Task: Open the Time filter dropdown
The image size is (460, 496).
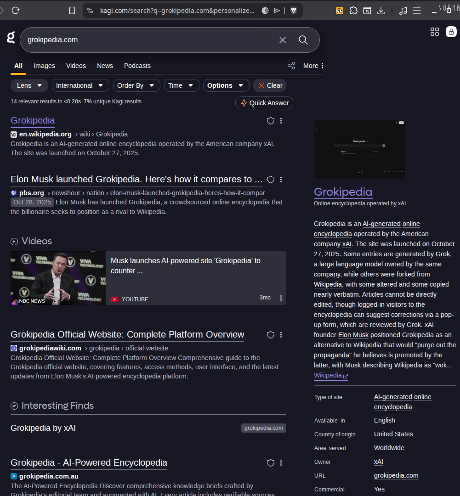Action: pyautogui.click(x=181, y=85)
